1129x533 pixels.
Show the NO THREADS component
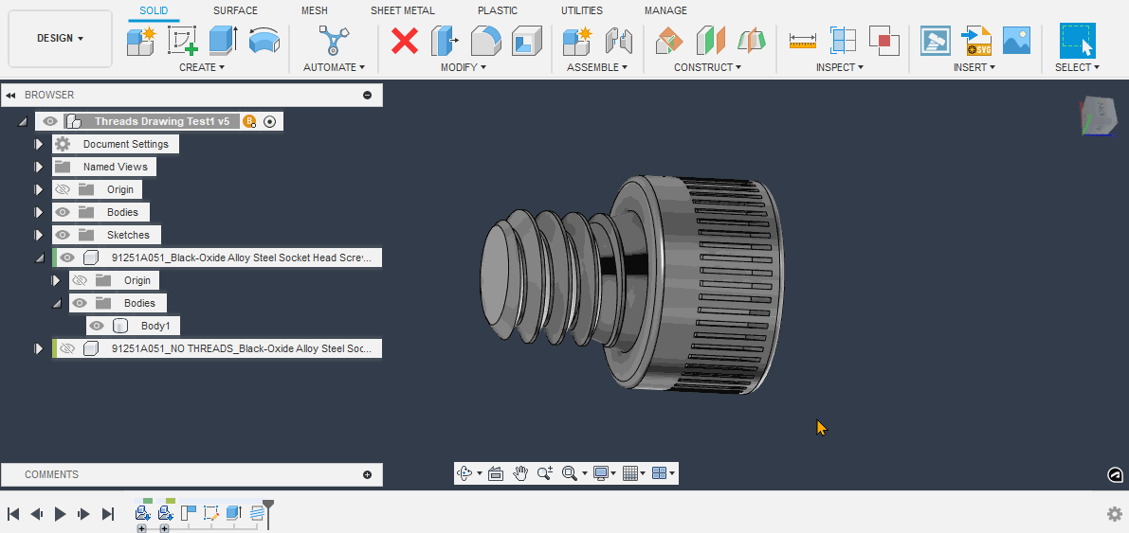click(67, 348)
